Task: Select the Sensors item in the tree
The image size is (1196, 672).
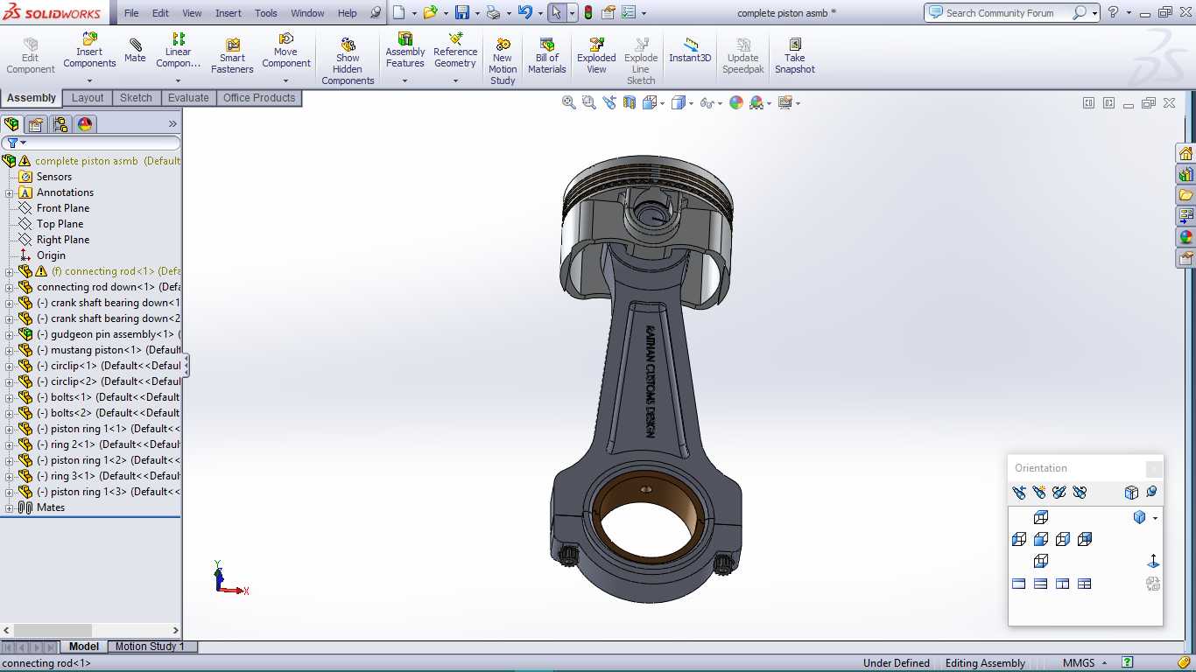Action: 54,177
